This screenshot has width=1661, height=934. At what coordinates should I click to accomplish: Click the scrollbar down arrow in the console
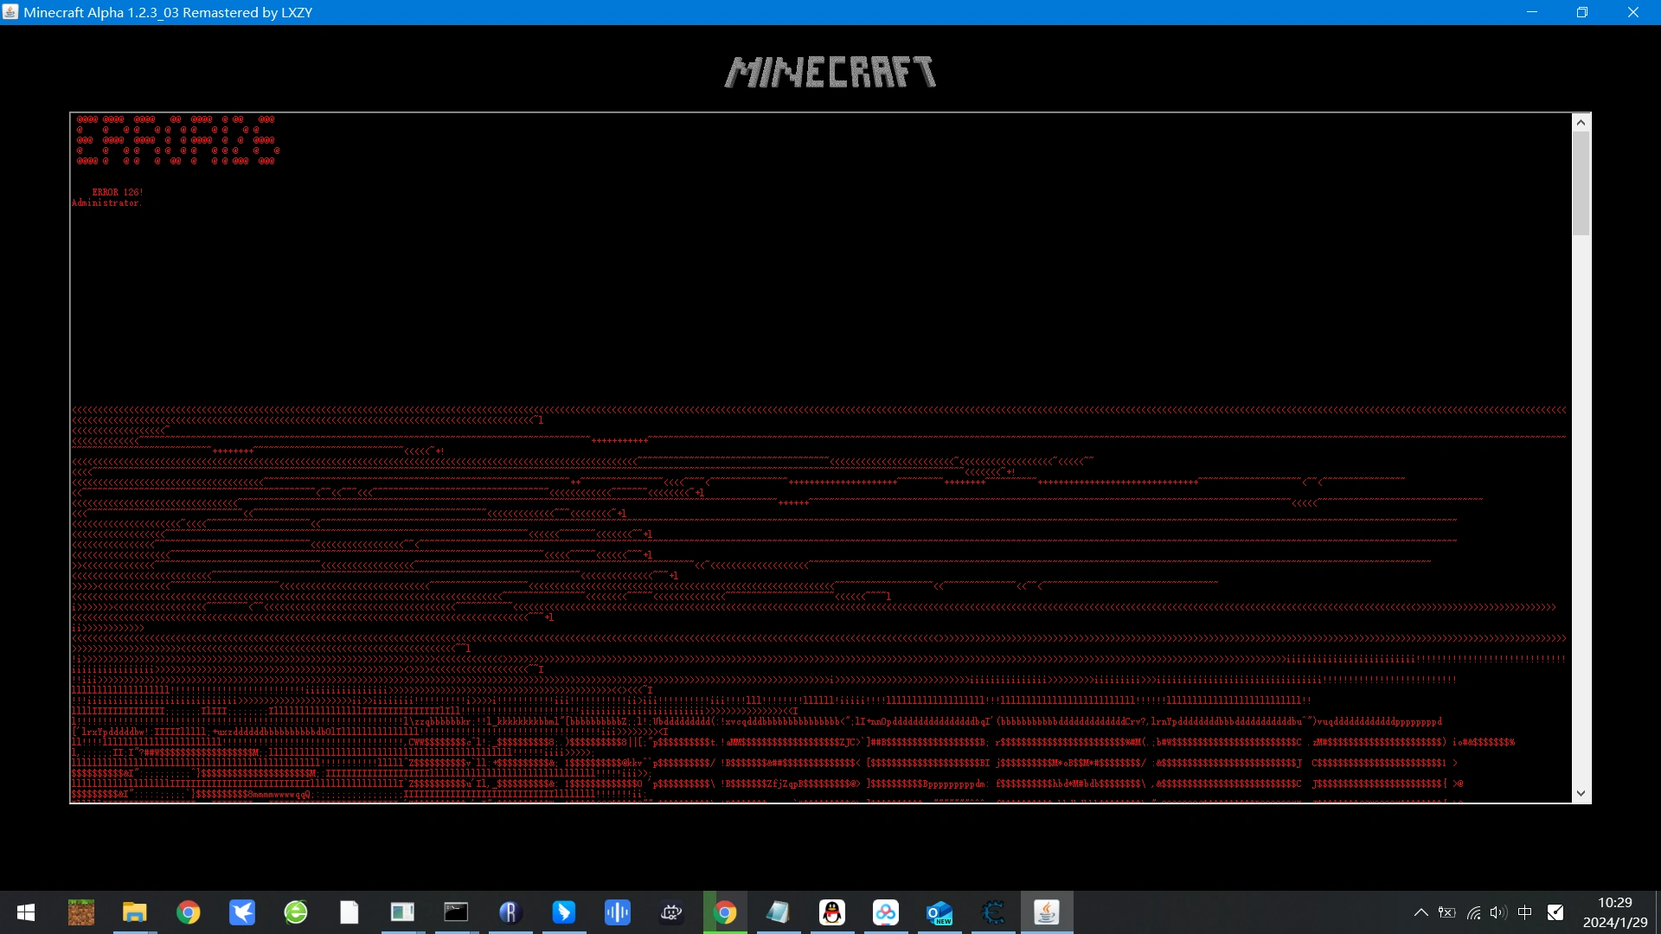coord(1581,793)
